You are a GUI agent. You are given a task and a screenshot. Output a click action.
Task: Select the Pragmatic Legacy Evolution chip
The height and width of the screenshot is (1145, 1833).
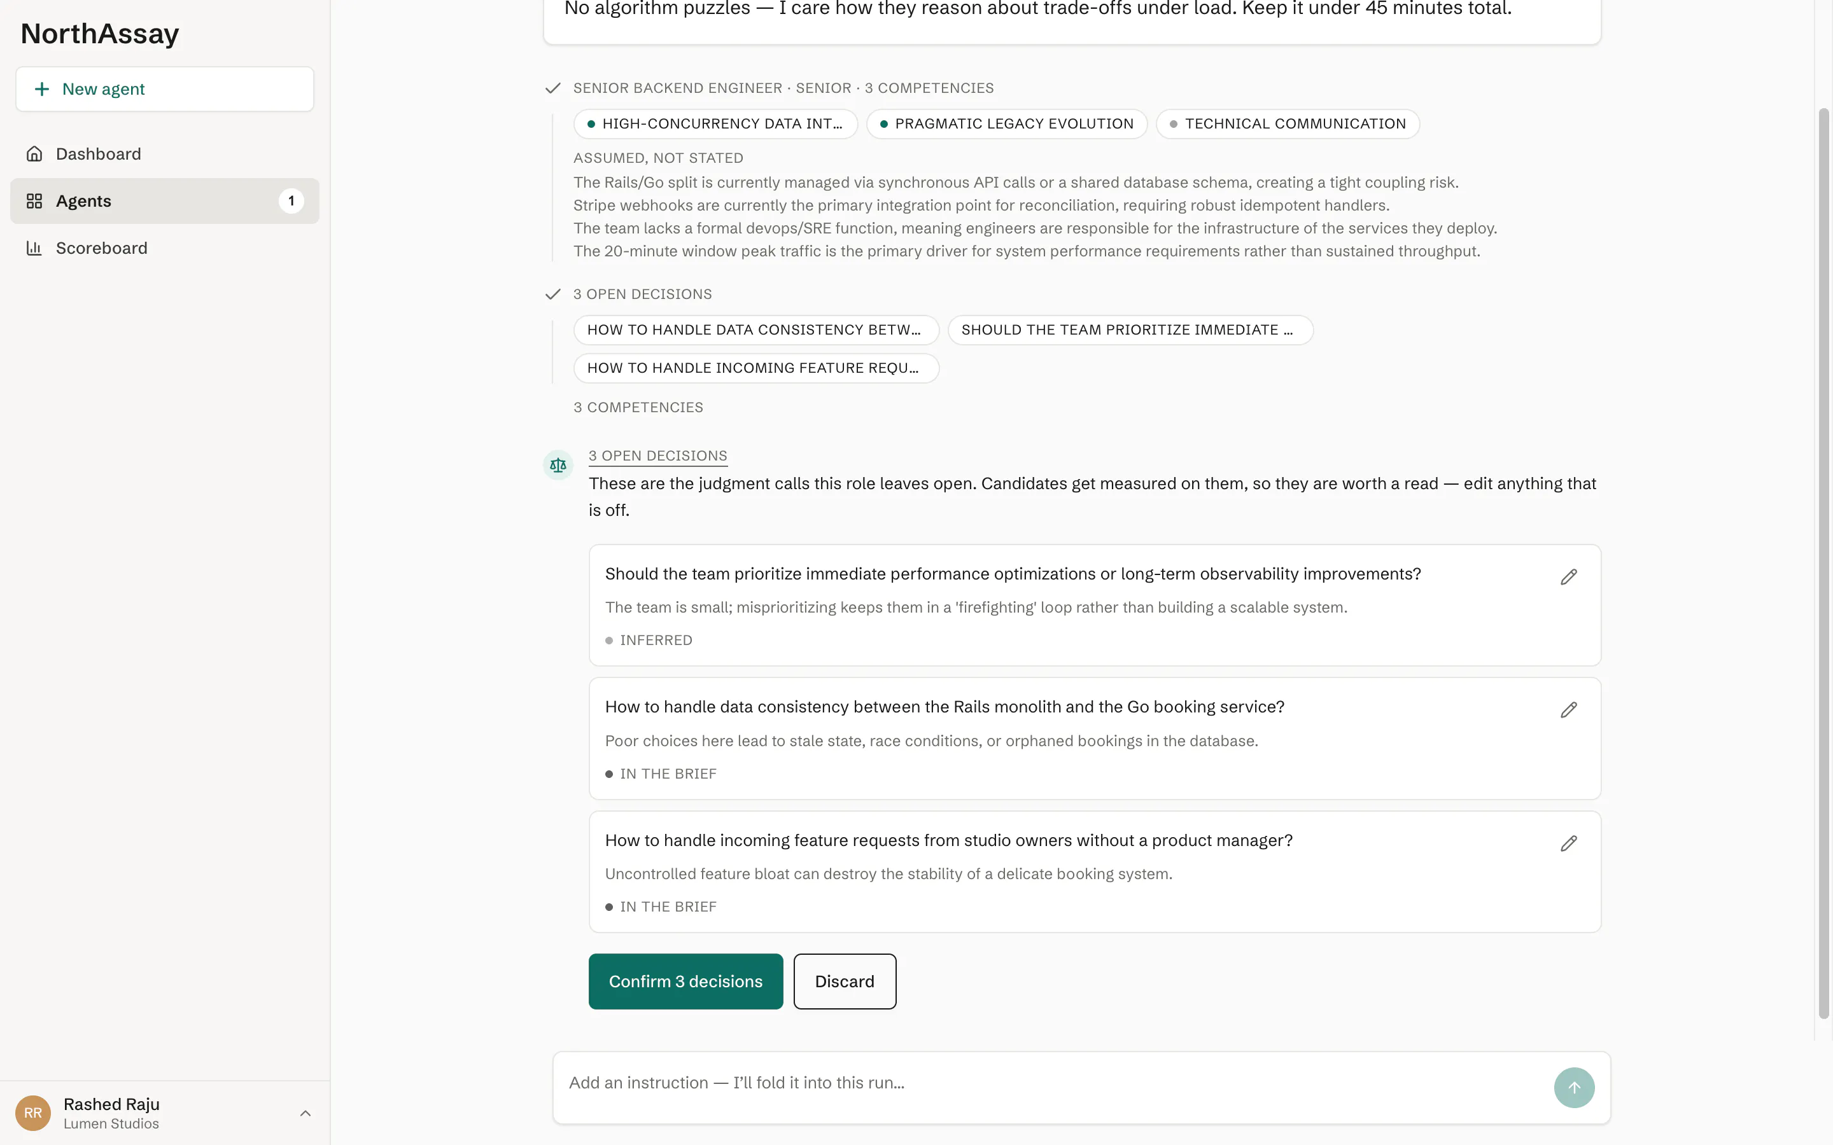point(1007,123)
